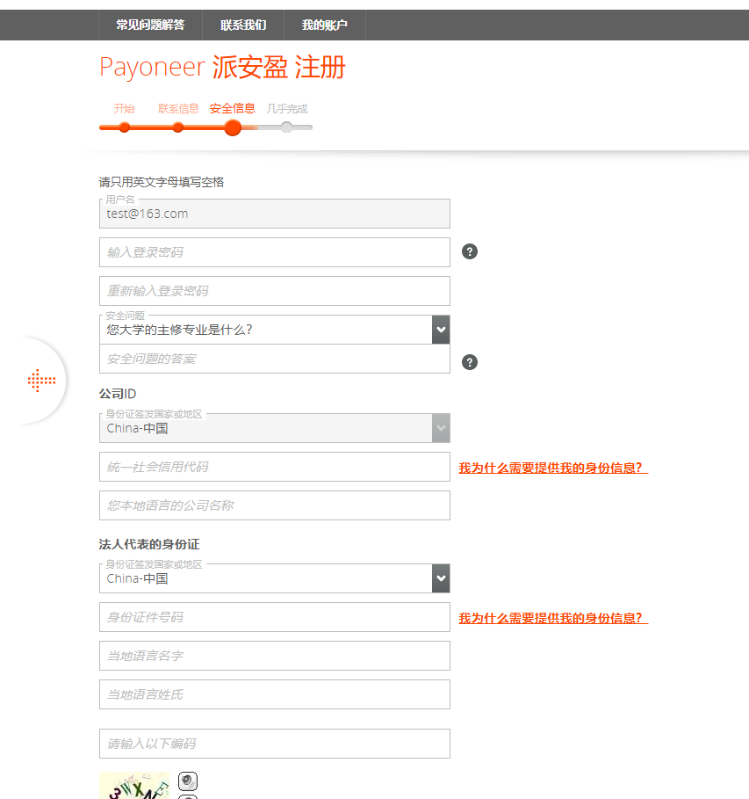749x799 pixels.
Task: Click the 几乎完成 step dot
Action: pos(287,127)
